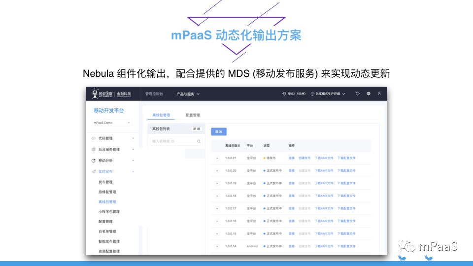The height and width of the screenshot is (266, 473).
Task: Click 下载配置文件 for version 1.0.0.15
Action: tap(346, 233)
